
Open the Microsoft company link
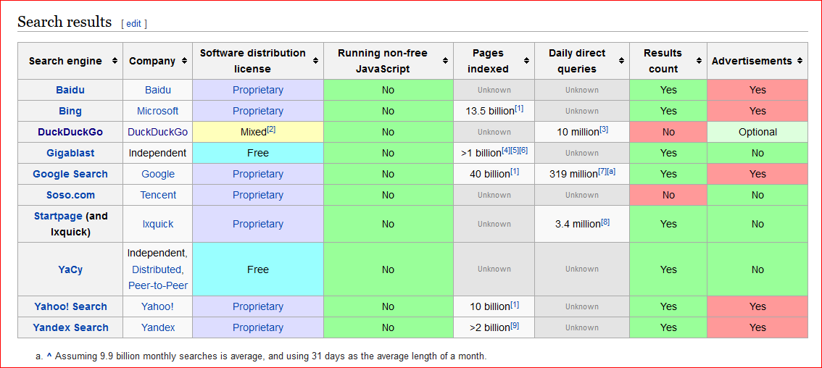tap(158, 111)
